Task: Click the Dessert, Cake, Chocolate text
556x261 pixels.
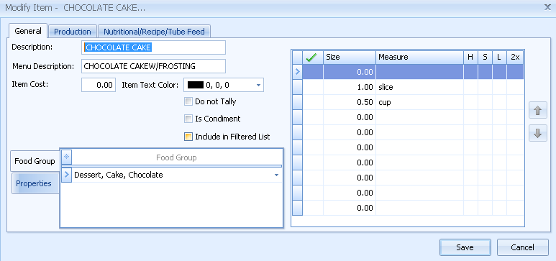Action: pos(119,175)
